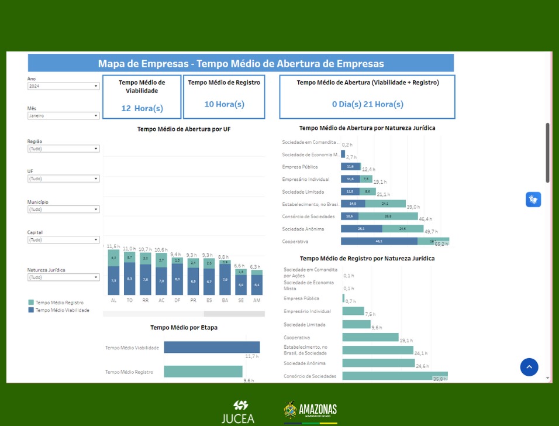The image size is (559, 426).
Task: Click the JUCEA logo in the footer
Action: [x=238, y=411]
